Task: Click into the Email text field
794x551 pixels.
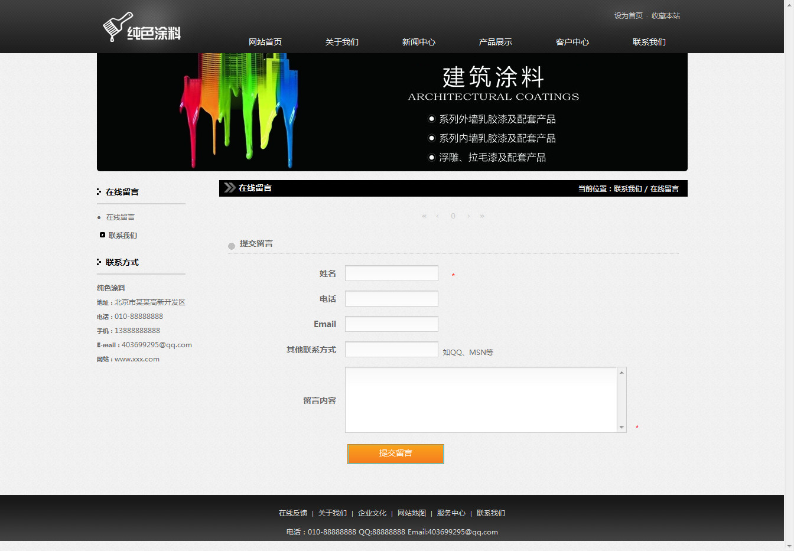Action: [392, 324]
